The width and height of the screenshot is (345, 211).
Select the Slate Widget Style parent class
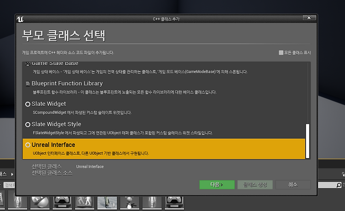164,128
